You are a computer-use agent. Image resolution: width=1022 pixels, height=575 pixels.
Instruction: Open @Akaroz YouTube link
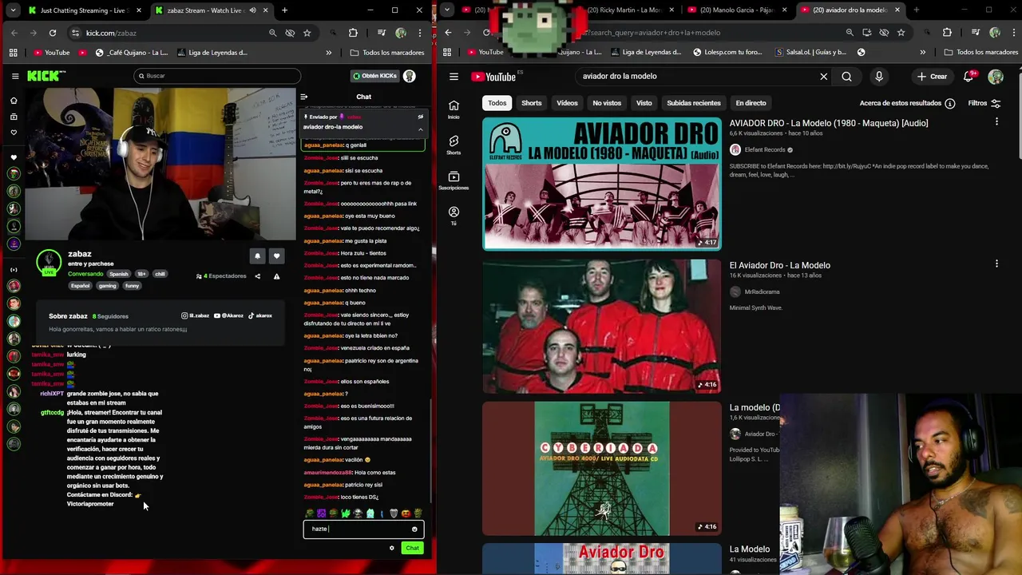point(228,315)
